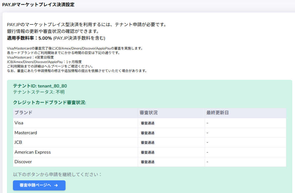Click the Mastercard 審査通過 status badge
The height and width of the screenshot is (193, 295).
click(x=147, y=133)
